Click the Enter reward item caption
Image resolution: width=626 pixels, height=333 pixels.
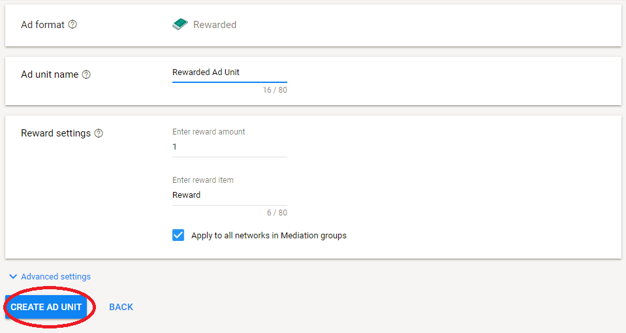coord(202,180)
